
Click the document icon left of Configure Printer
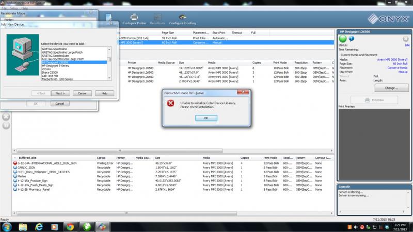pos(108,18)
